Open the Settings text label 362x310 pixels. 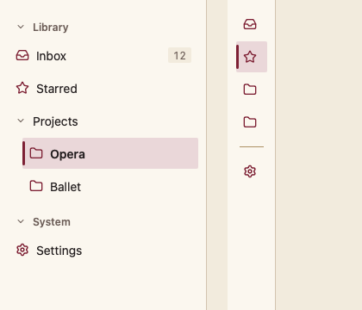point(59,251)
